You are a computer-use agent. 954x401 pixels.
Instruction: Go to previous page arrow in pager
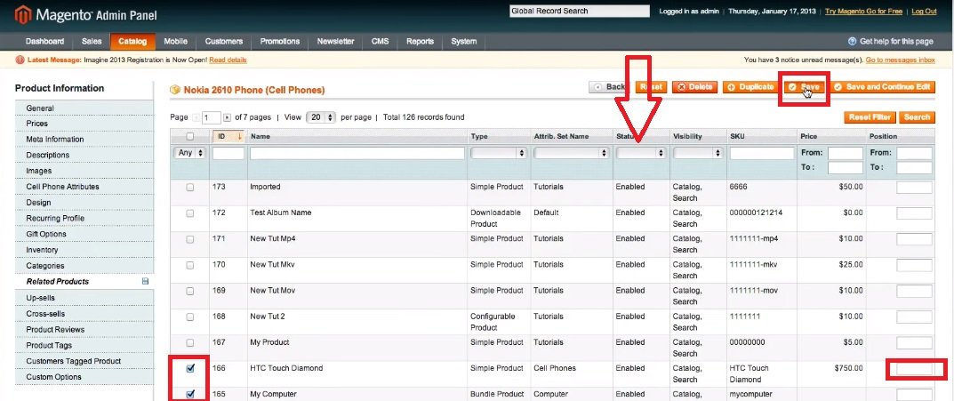point(196,117)
